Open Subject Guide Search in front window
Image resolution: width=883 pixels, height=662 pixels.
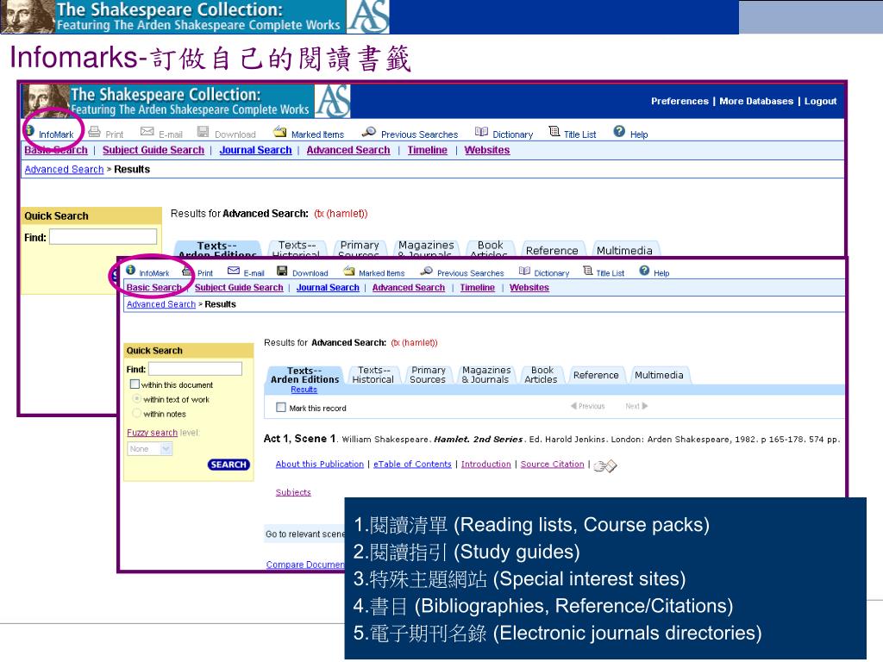click(239, 287)
